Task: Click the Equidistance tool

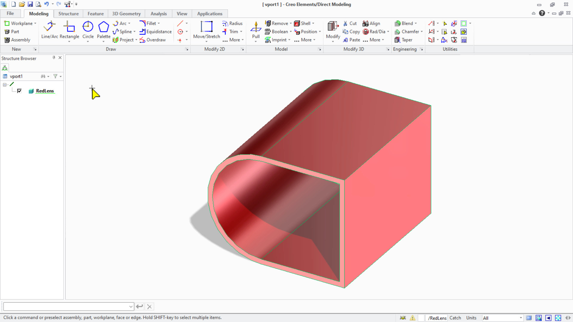Action: pyautogui.click(x=155, y=32)
